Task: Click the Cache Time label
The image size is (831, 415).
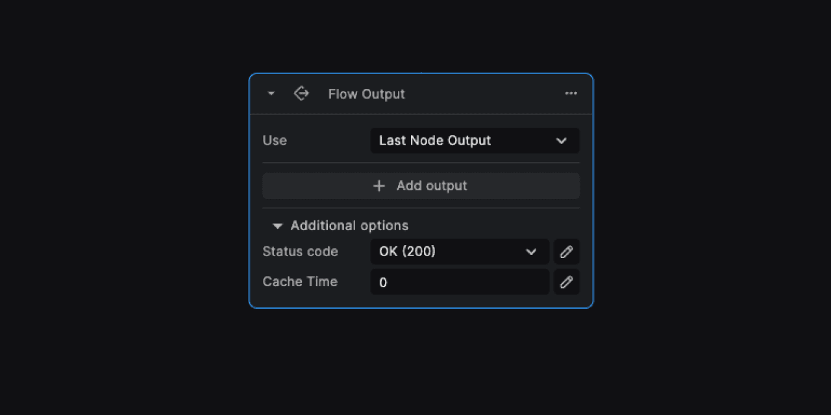Action: [x=300, y=281]
